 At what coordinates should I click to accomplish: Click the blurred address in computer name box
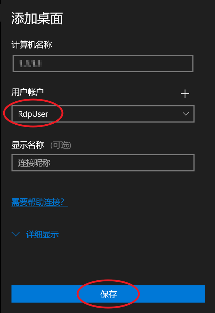point(30,64)
